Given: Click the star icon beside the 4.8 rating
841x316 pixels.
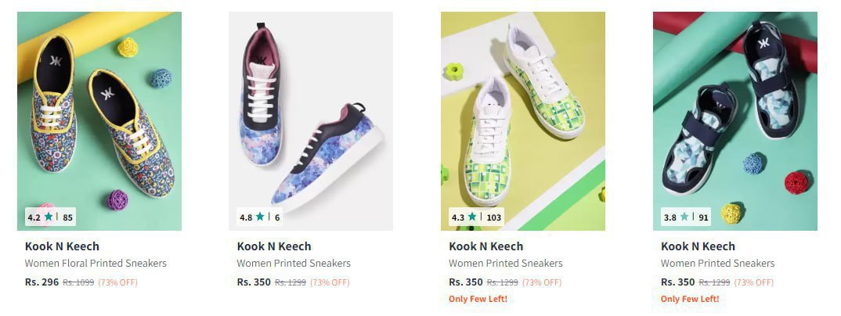Looking at the screenshot, I should (x=261, y=217).
